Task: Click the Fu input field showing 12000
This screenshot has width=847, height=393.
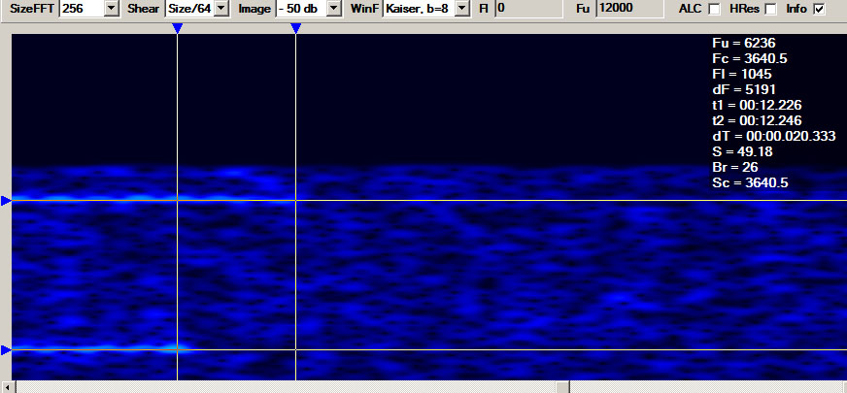Action: point(629,8)
